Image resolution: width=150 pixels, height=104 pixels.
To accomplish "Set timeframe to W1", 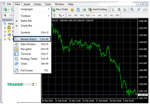I will pos(112,15).
